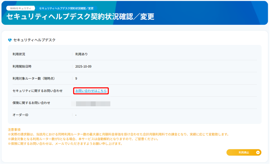Image resolution: width=270 pixels, height=164 pixels.
Task: Open the お問い合わせはこちら link
Action: (91, 91)
